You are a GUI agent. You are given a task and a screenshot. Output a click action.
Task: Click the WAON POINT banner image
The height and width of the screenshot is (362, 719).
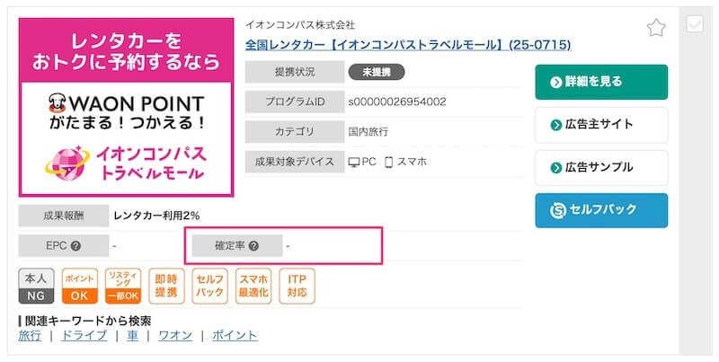[126, 106]
